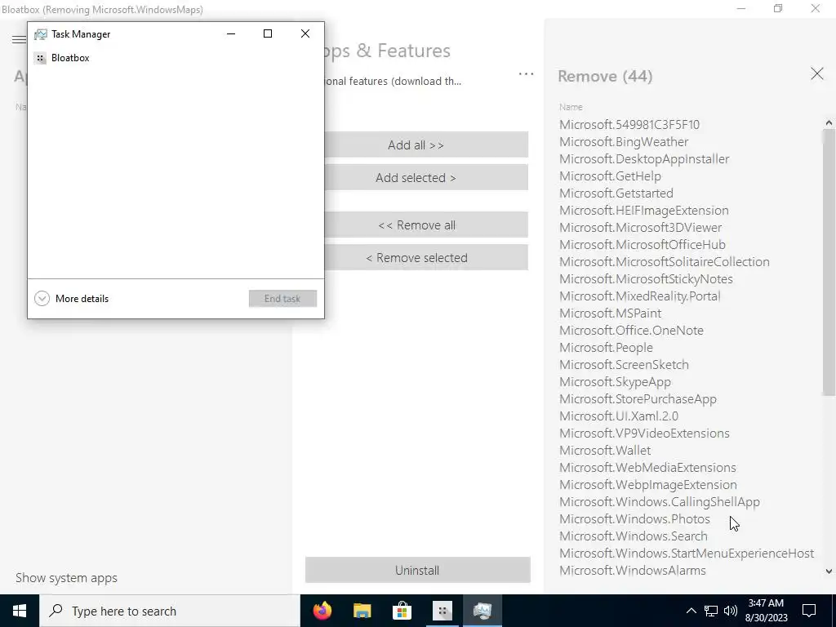Viewport: 836px width, 627px height.
Task: Click the End task button
Action: (282, 299)
